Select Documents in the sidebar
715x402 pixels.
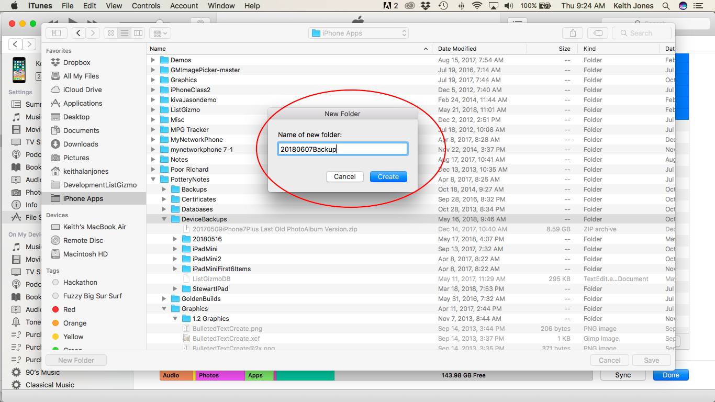point(81,130)
